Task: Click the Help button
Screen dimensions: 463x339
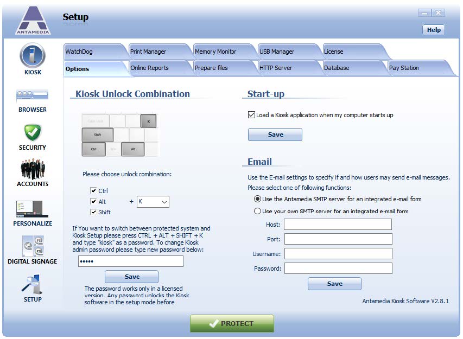Action: [434, 30]
